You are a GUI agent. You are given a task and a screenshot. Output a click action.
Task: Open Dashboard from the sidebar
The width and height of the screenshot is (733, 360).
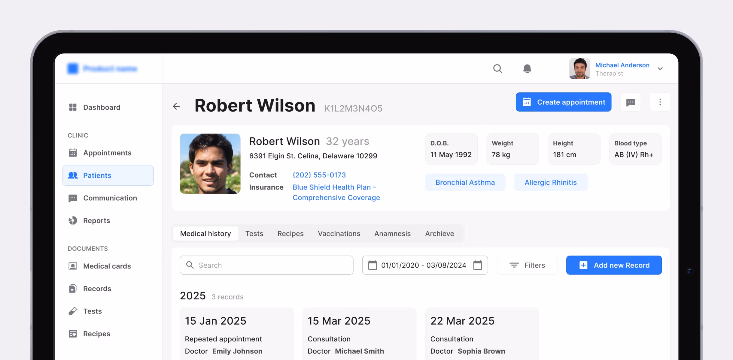(102, 107)
